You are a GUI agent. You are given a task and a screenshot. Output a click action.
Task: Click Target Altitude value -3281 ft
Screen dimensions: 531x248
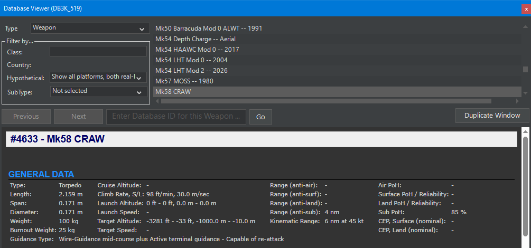pyautogui.click(x=158, y=221)
